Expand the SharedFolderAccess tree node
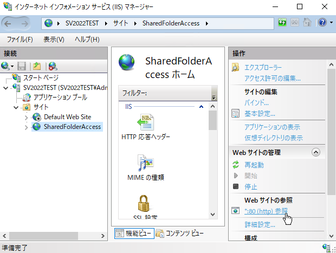 coord(26,127)
